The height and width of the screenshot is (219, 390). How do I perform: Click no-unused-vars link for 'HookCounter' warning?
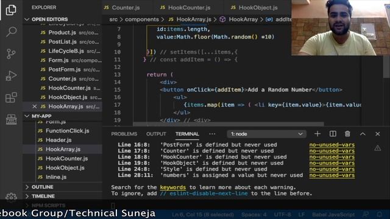coord(332,157)
